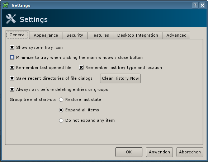The width and height of the screenshot is (208, 162).
Task: Click the Settings wrench-and-screwdriver header icon
Action: 11,19
